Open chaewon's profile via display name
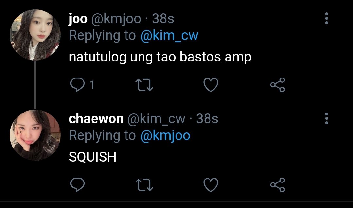Screen dimensions: 353x208 (96, 119)
